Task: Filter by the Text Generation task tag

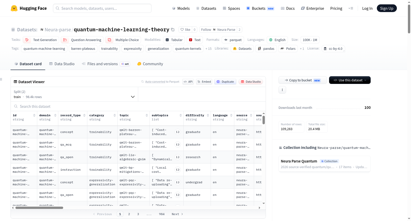Action: [x=41, y=40]
